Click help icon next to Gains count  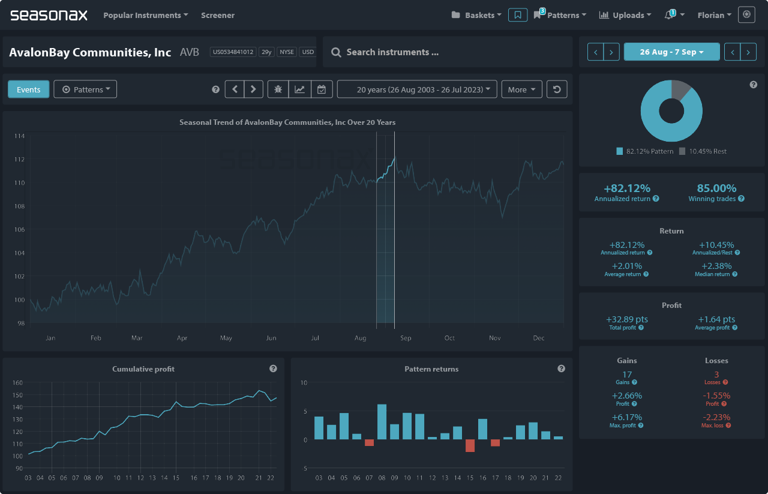click(634, 382)
